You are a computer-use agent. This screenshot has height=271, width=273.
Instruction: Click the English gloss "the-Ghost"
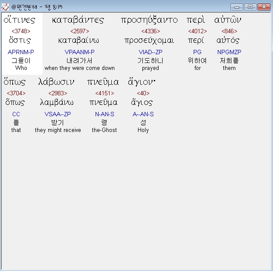click(x=104, y=130)
